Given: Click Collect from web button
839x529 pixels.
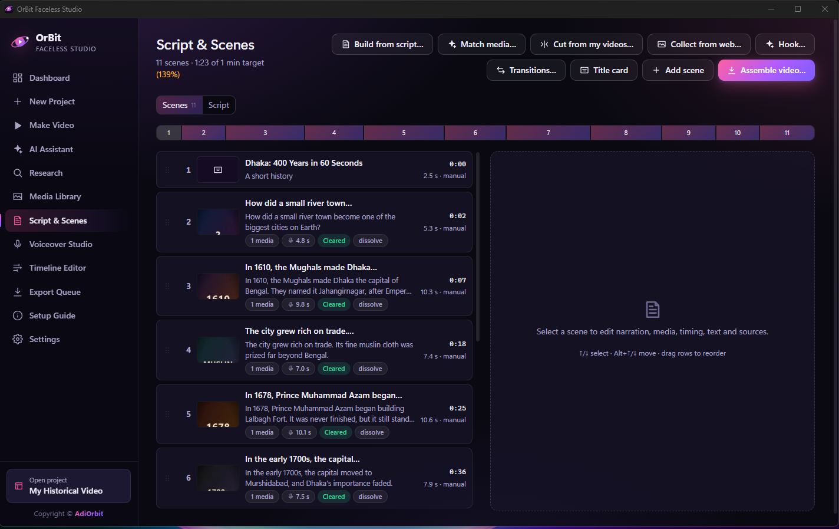Looking at the screenshot, I should pyautogui.click(x=699, y=44).
